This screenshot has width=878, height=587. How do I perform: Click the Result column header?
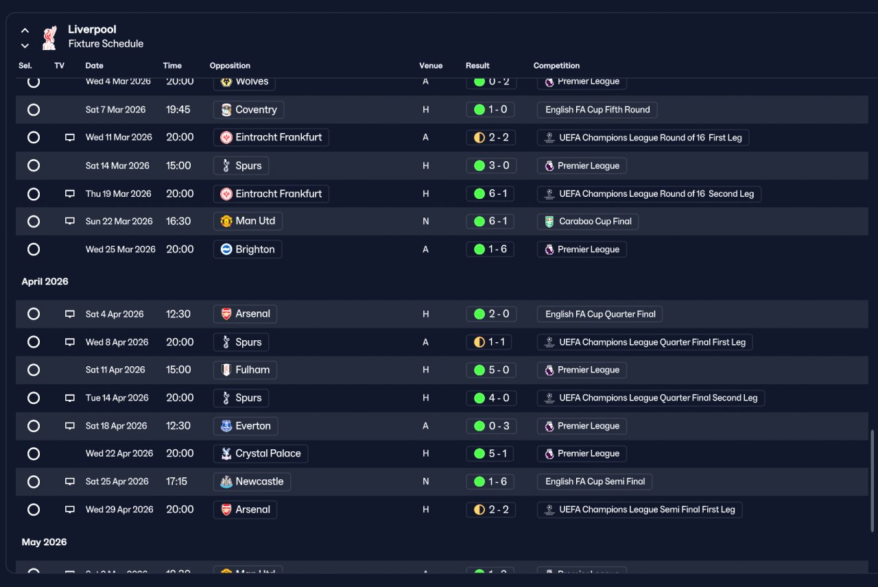click(x=477, y=66)
